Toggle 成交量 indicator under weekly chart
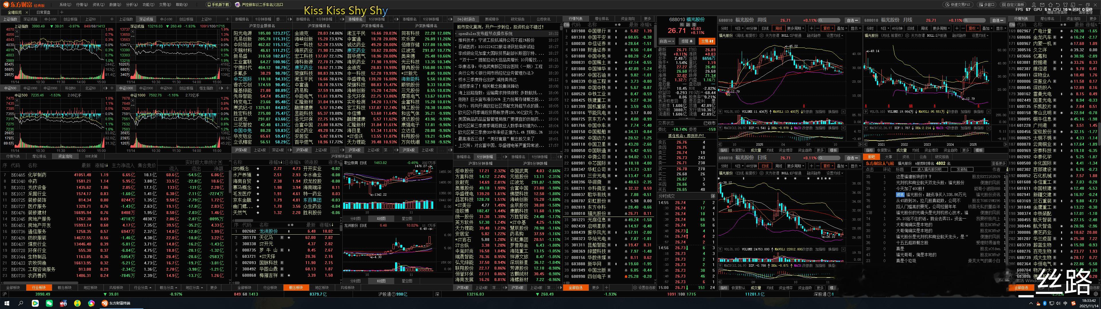1101x309 pixels. point(756,150)
